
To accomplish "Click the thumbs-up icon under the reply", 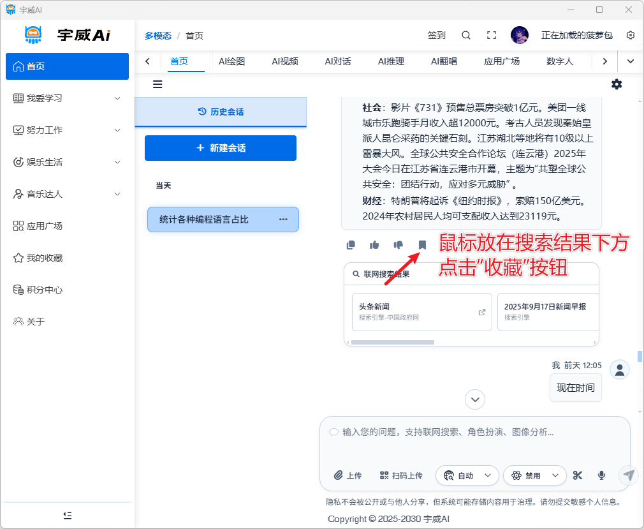I will pos(374,244).
